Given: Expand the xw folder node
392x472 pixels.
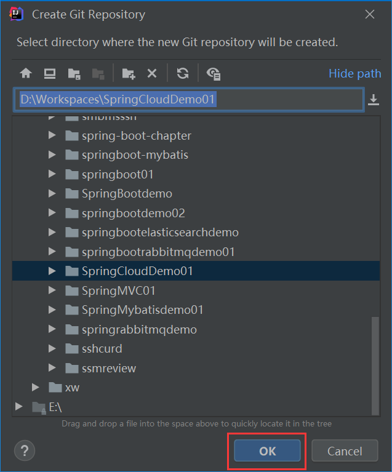Looking at the screenshot, I should click(36, 388).
